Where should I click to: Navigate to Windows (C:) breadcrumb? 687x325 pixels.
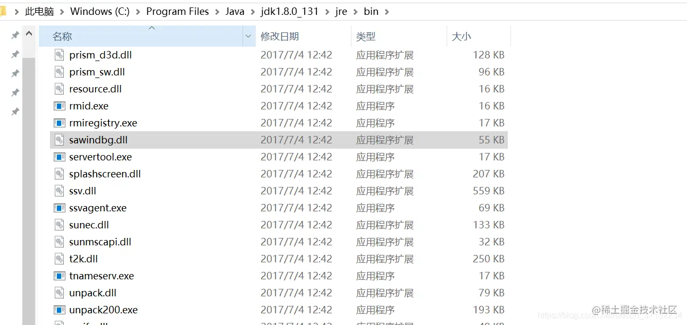(x=100, y=12)
